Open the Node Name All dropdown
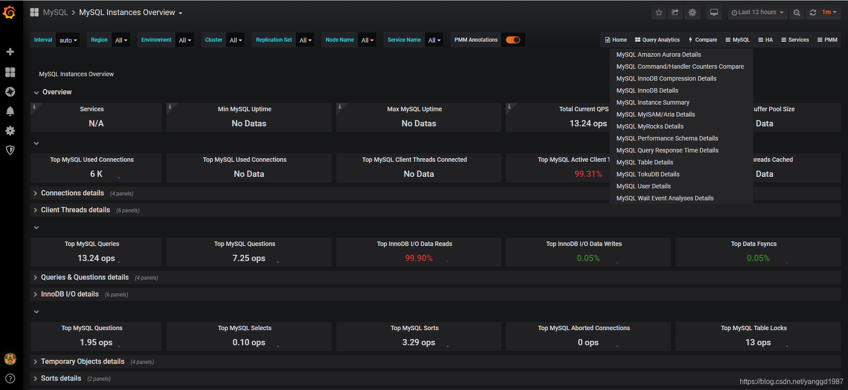The image size is (848, 390). tap(367, 40)
